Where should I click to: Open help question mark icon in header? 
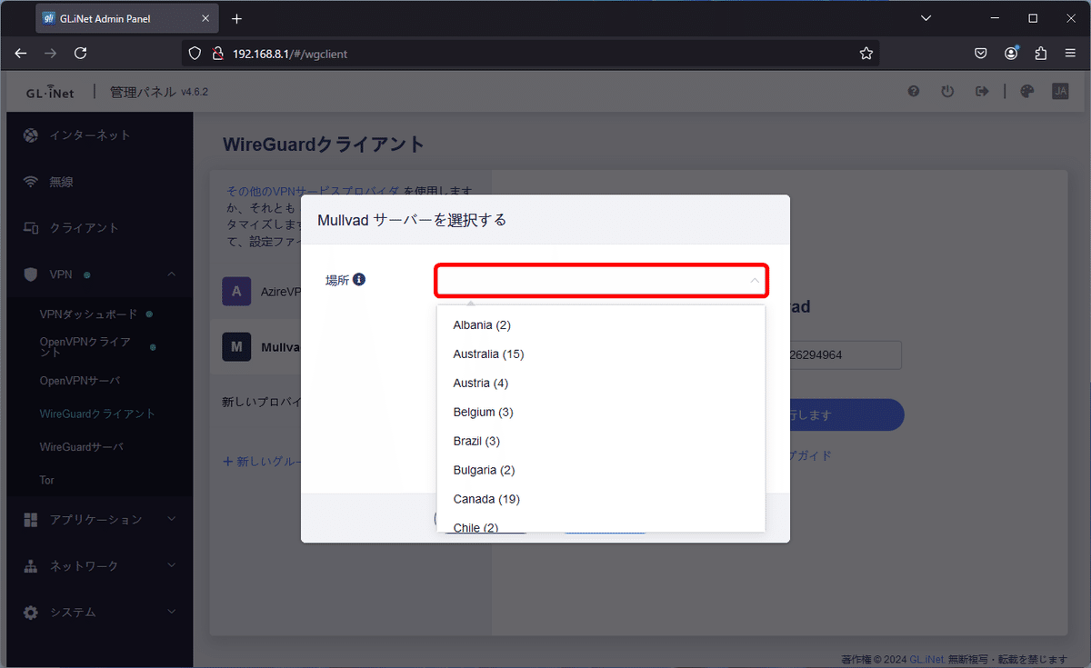click(914, 91)
